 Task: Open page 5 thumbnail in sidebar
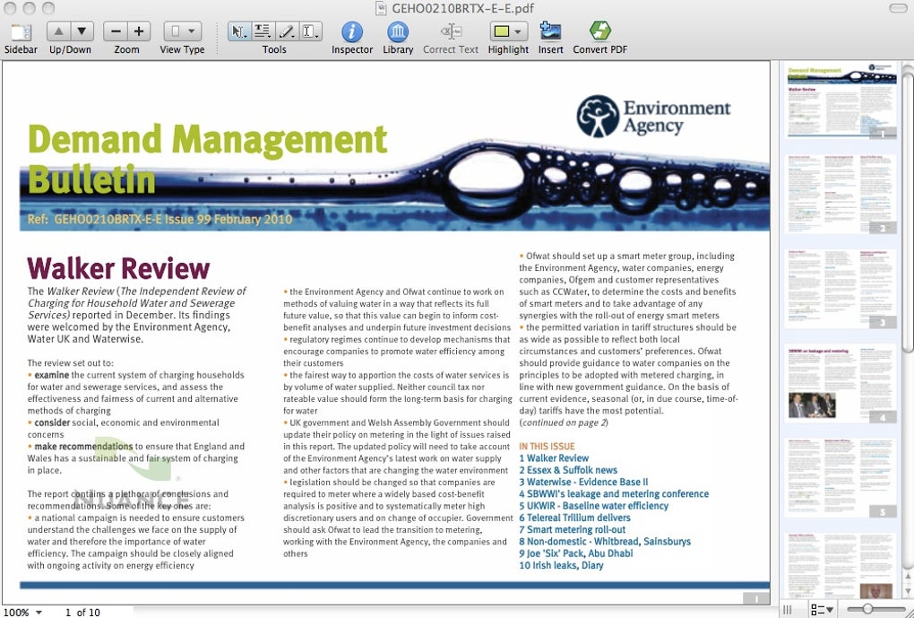point(841,478)
